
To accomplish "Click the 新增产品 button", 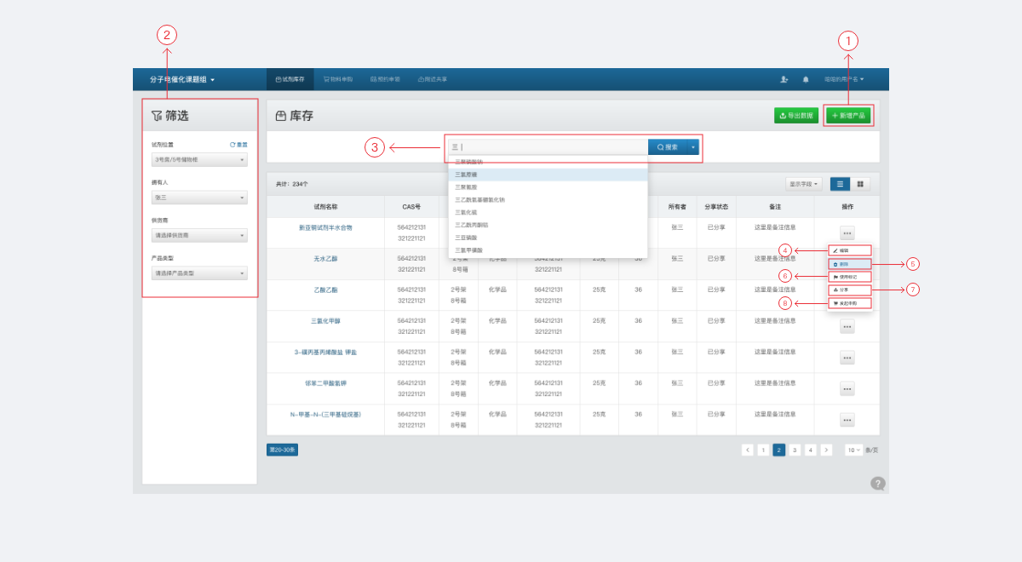I will point(848,115).
